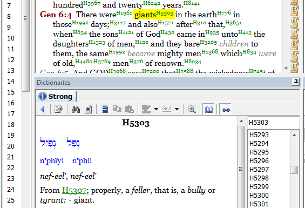The image size is (305, 208).
Task: Click the definition pane scroll-up arrow
Action: 241,122
